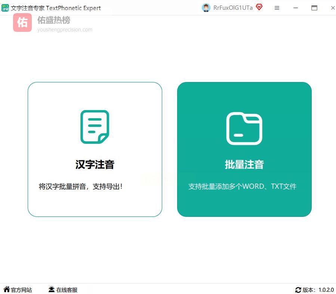Click the TextPhonetic Expert app logo
Image resolution: width=336 pixels, height=294 pixels.
[5, 8]
